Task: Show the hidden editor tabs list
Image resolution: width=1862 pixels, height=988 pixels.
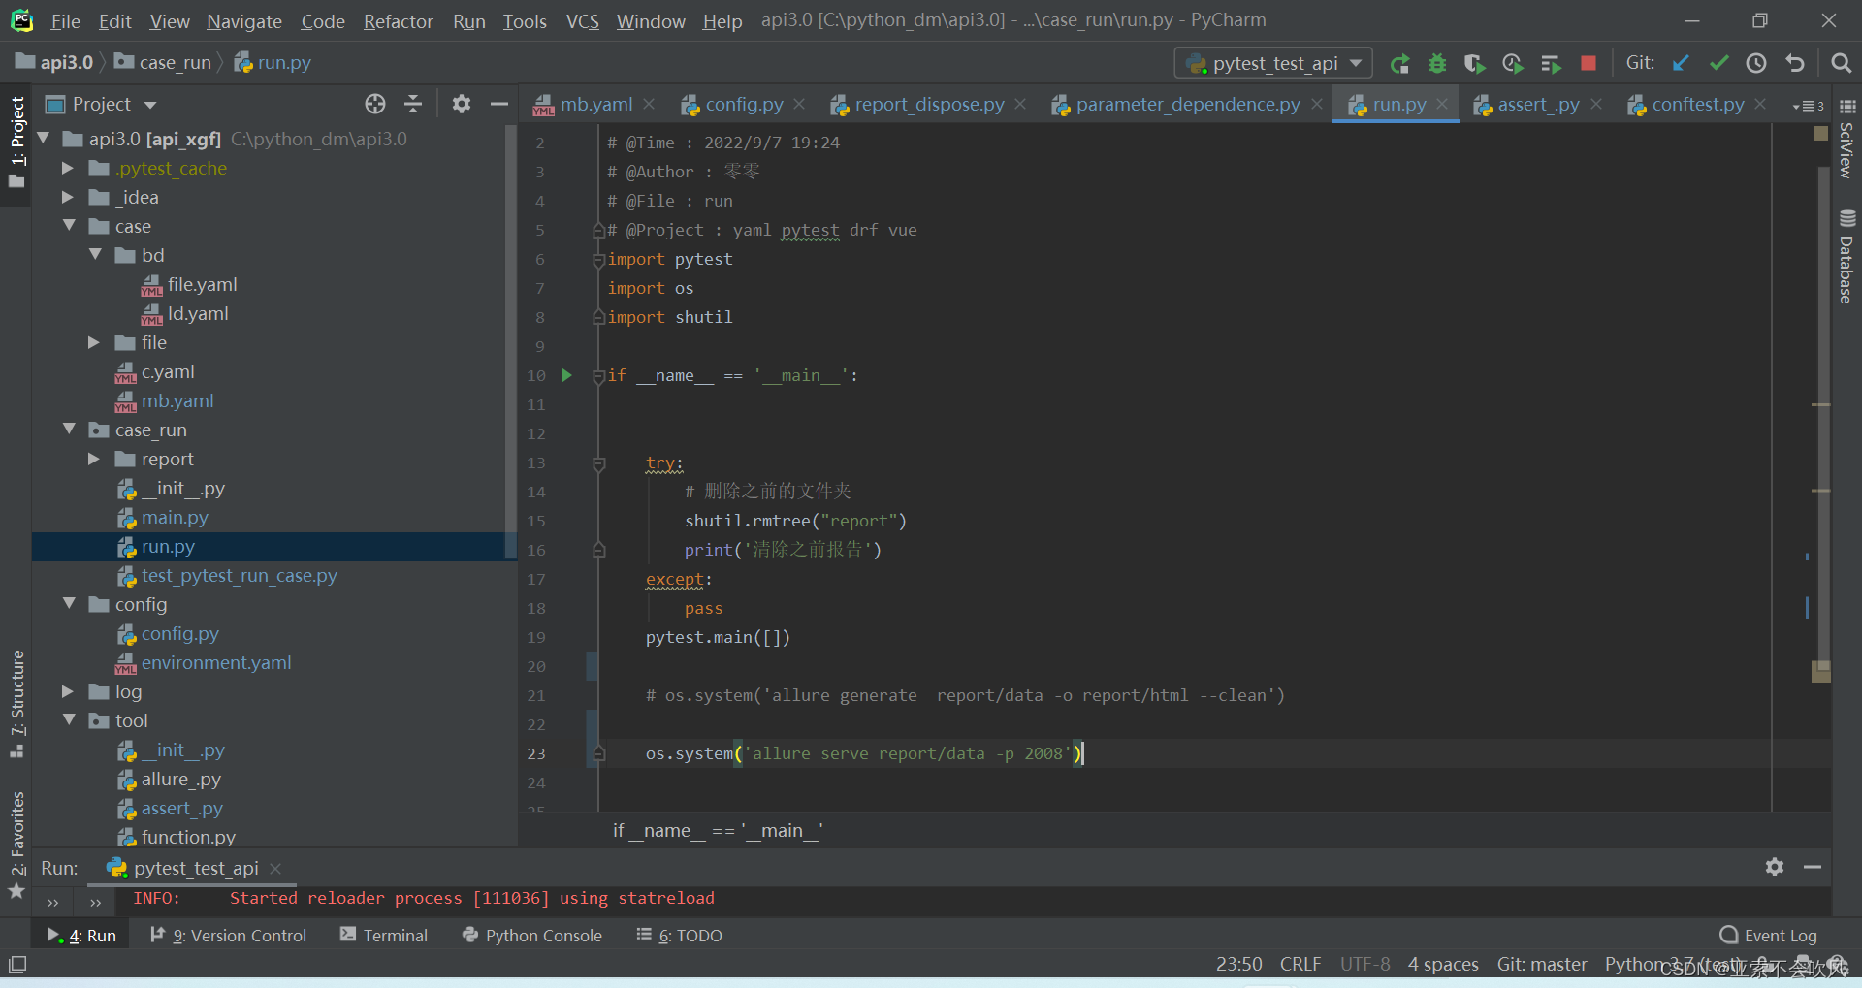Action: point(1809,106)
